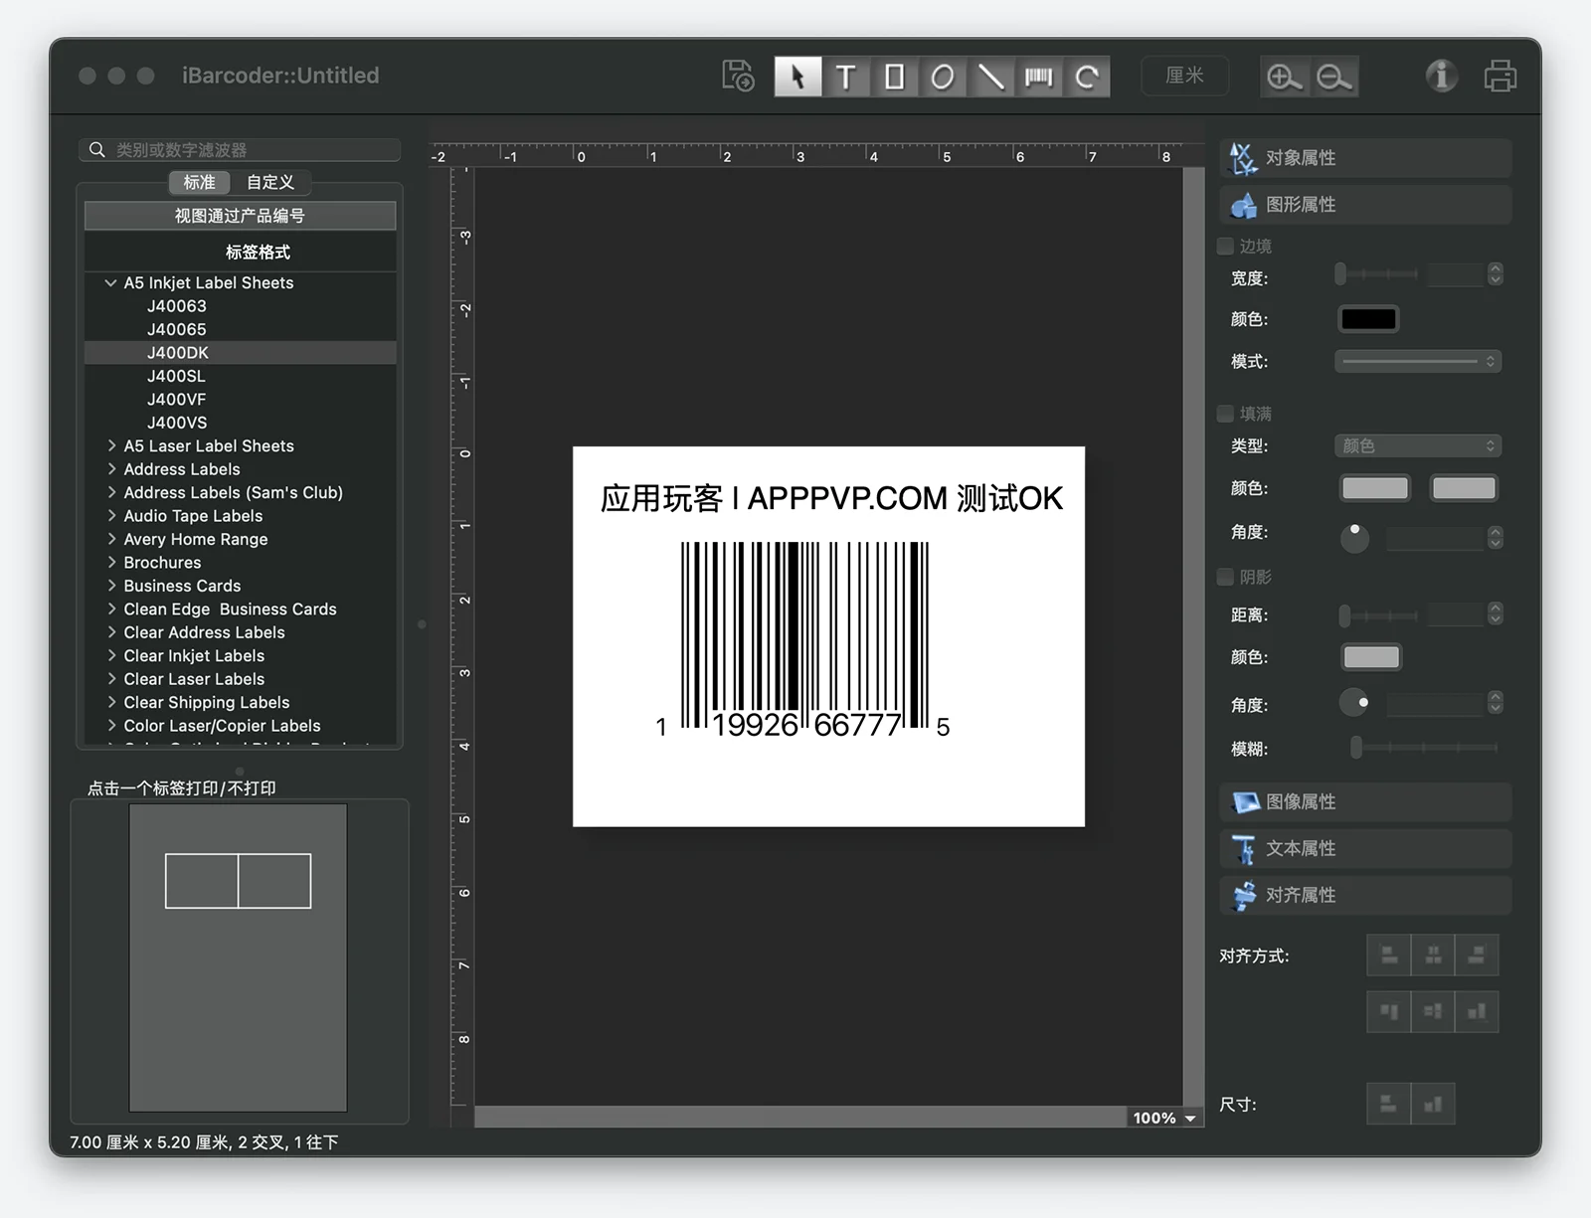1591x1218 pixels.
Task: Select the J400VS label format
Action: [x=177, y=423]
